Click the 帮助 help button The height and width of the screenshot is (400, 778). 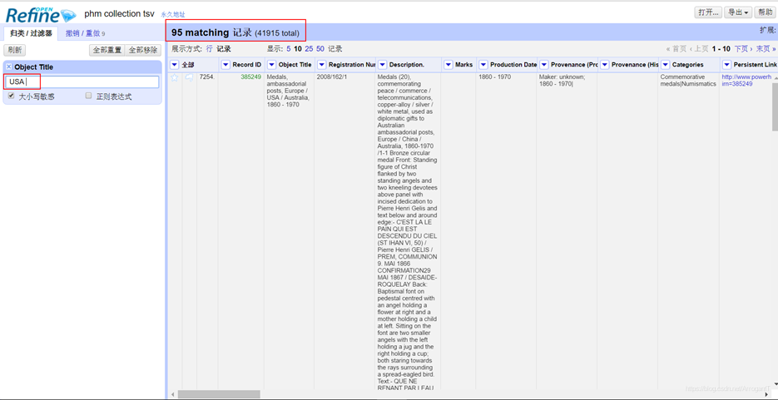[763, 12]
